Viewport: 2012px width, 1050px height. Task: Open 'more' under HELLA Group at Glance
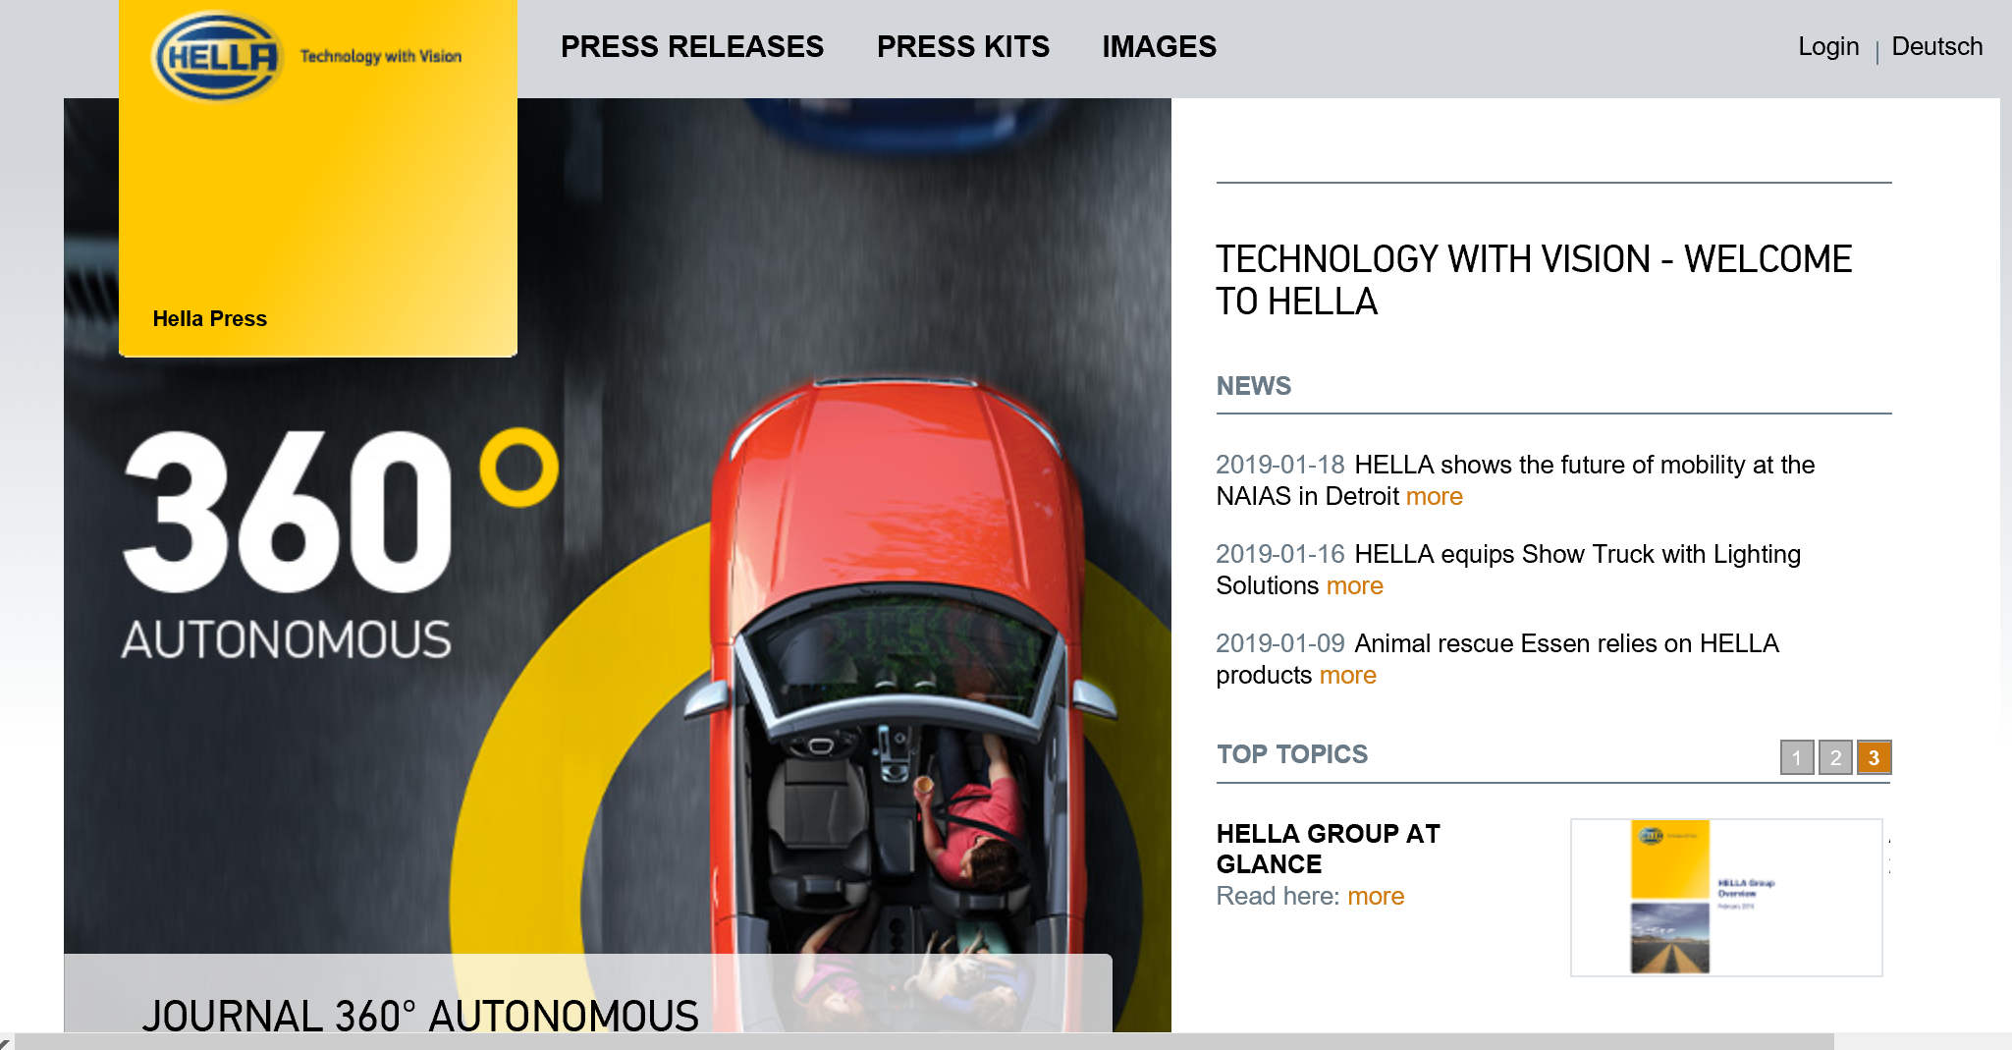pos(1376,896)
